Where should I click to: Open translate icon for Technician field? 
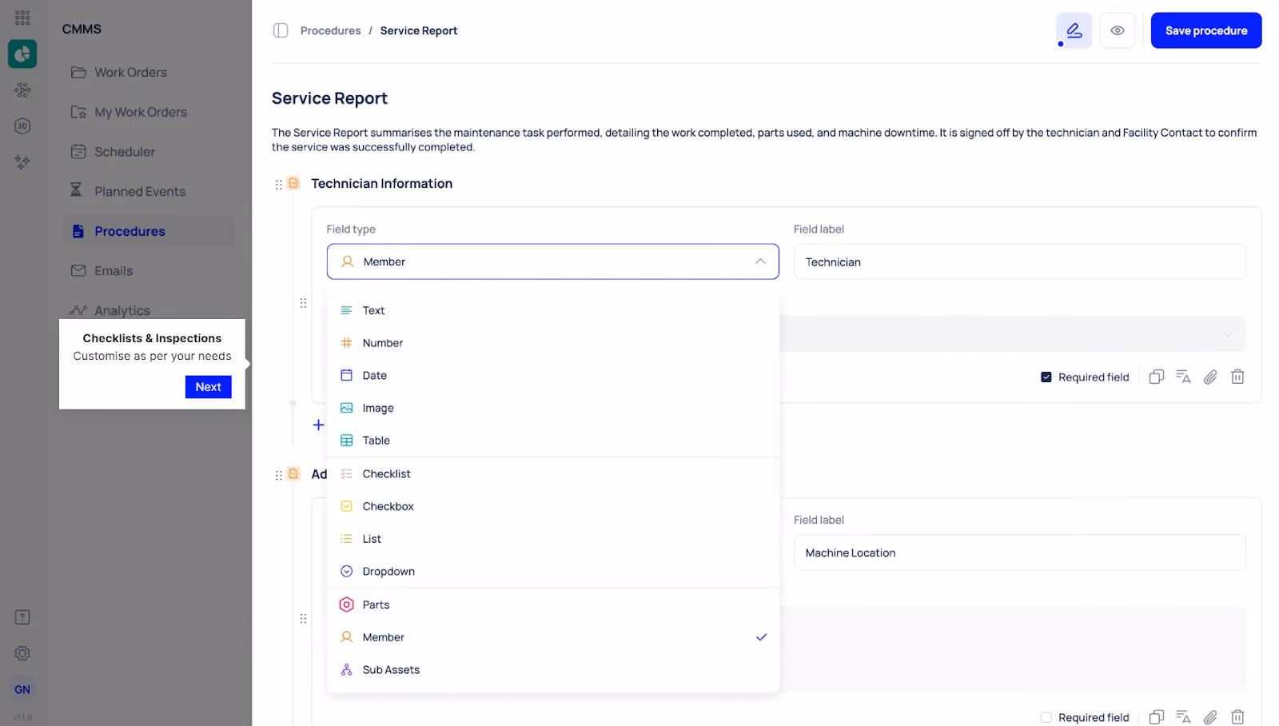[x=1184, y=377]
